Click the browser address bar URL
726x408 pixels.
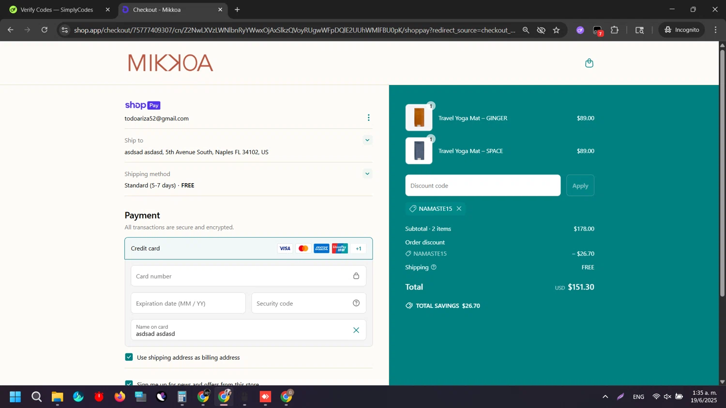(294, 30)
